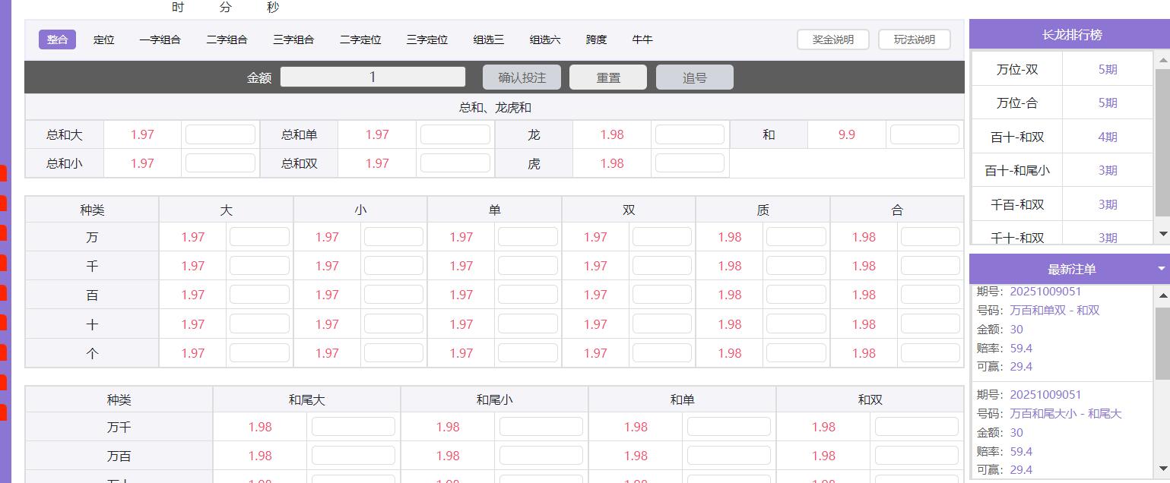Image resolution: width=1170 pixels, height=483 pixels.
Task: Click the 追号 button
Action: click(694, 77)
